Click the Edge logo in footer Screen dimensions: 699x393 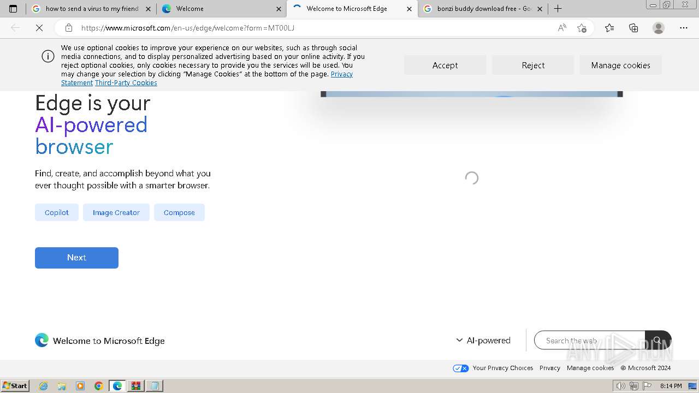(42, 340)
